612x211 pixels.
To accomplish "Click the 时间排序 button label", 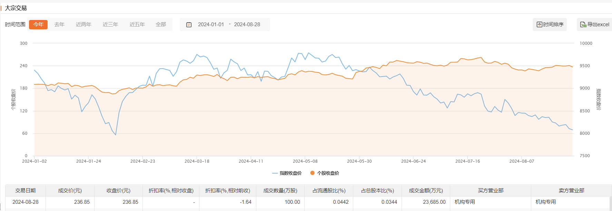I will 553,24.
